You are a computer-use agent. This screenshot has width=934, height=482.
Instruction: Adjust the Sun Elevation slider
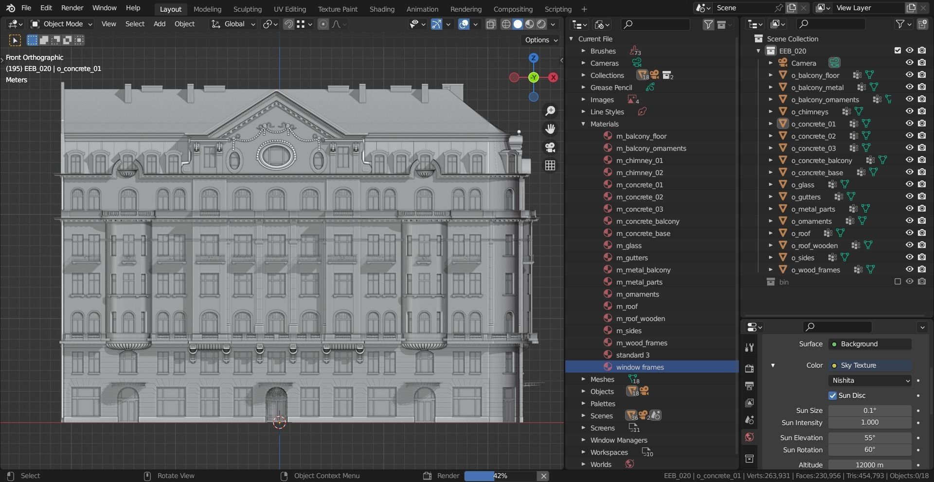click(870, 438)
